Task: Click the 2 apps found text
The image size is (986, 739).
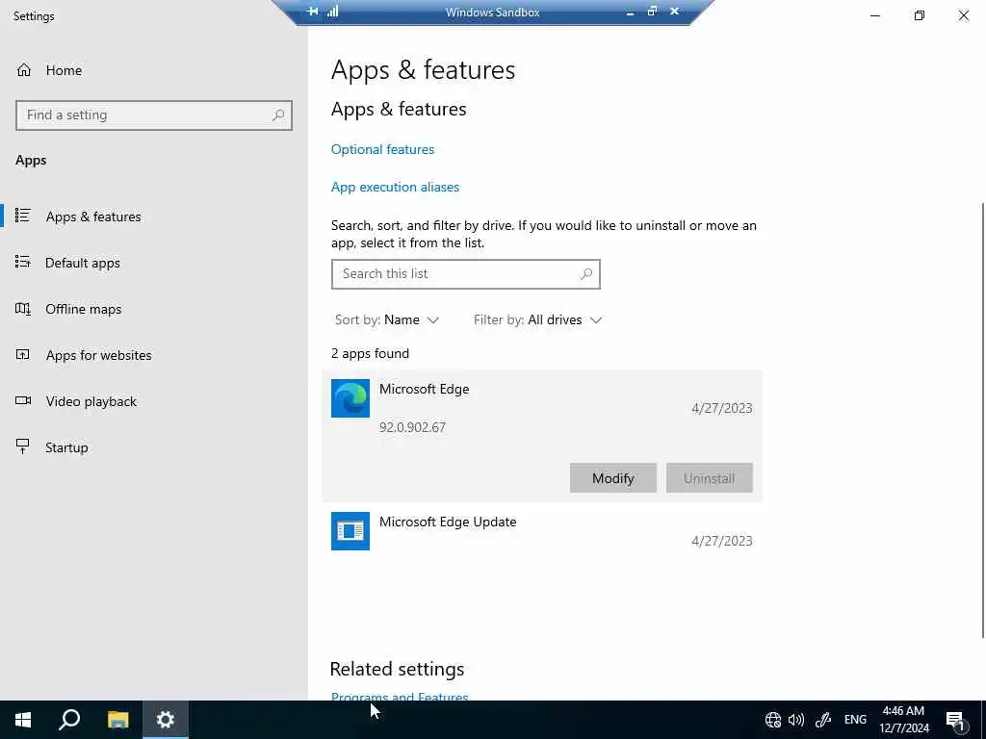Action: click(x=370, y=353)
